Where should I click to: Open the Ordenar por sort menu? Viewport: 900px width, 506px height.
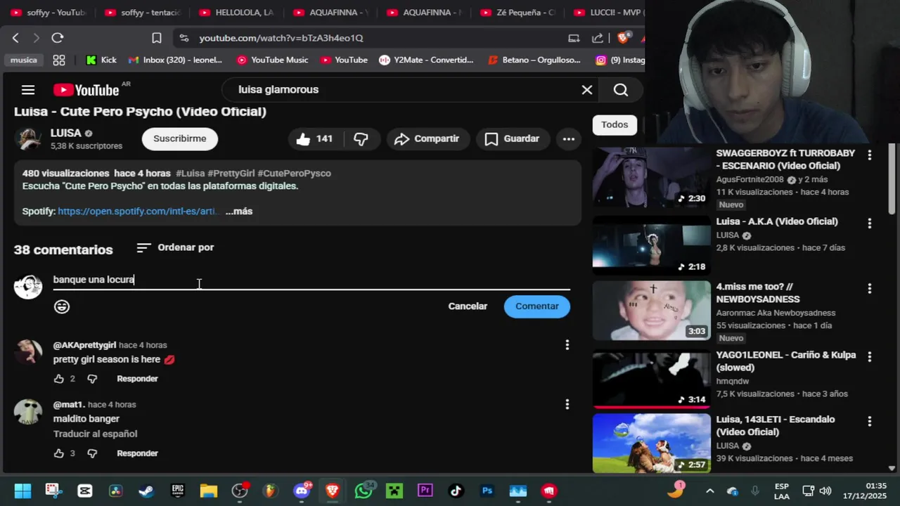coord(175,247)
